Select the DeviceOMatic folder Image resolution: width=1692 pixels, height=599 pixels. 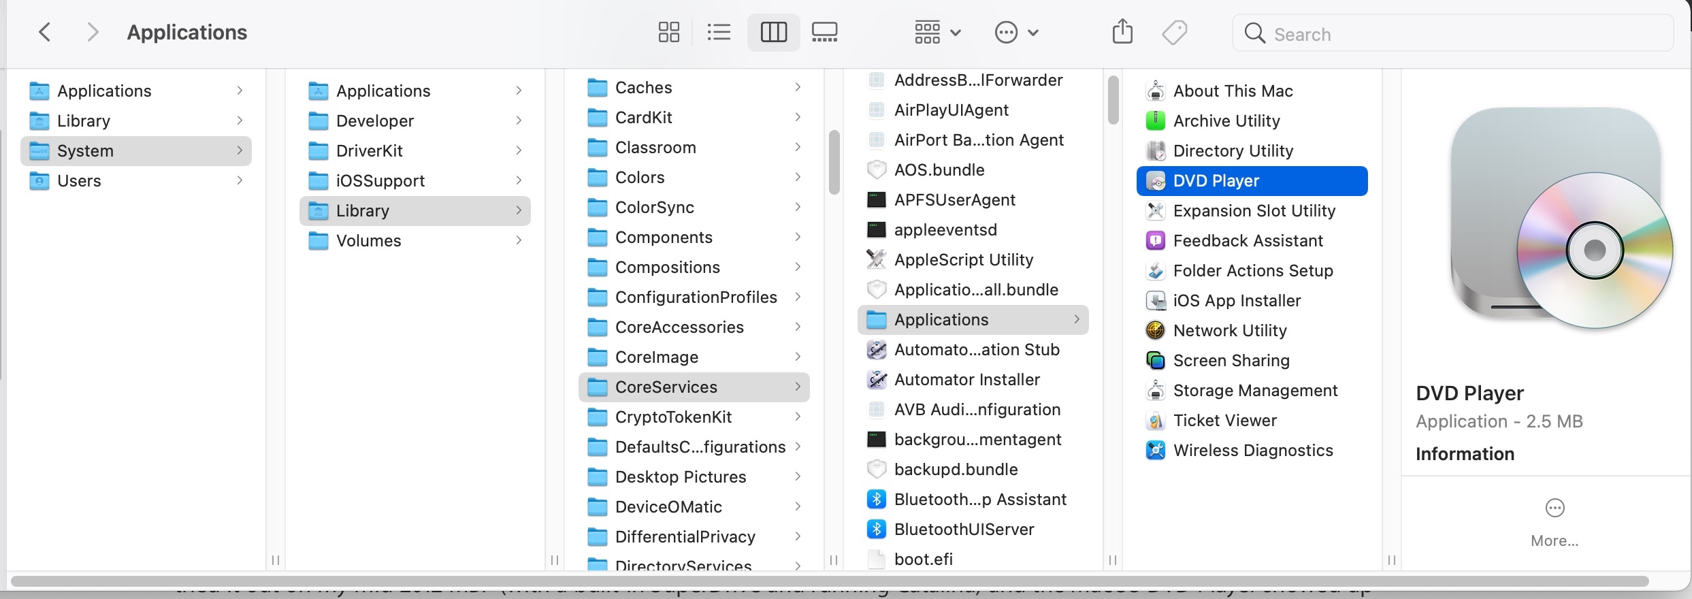tap(694, 507)
